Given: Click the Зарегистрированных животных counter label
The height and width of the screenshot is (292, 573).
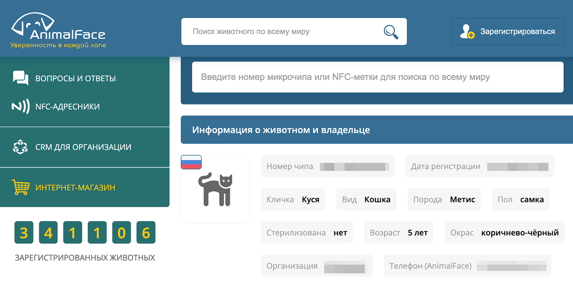Looking at the screenshot, I should (x=85, y=258).
